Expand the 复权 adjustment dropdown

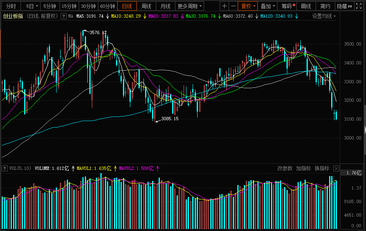coord(248,6)
